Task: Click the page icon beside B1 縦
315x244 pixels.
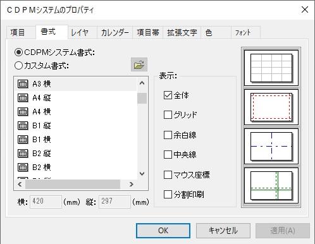Action: pyautogui.click(x=23, y=126)
